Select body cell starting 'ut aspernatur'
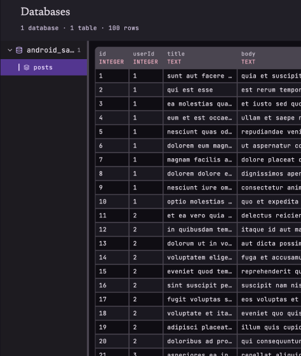 coord(269,146)
